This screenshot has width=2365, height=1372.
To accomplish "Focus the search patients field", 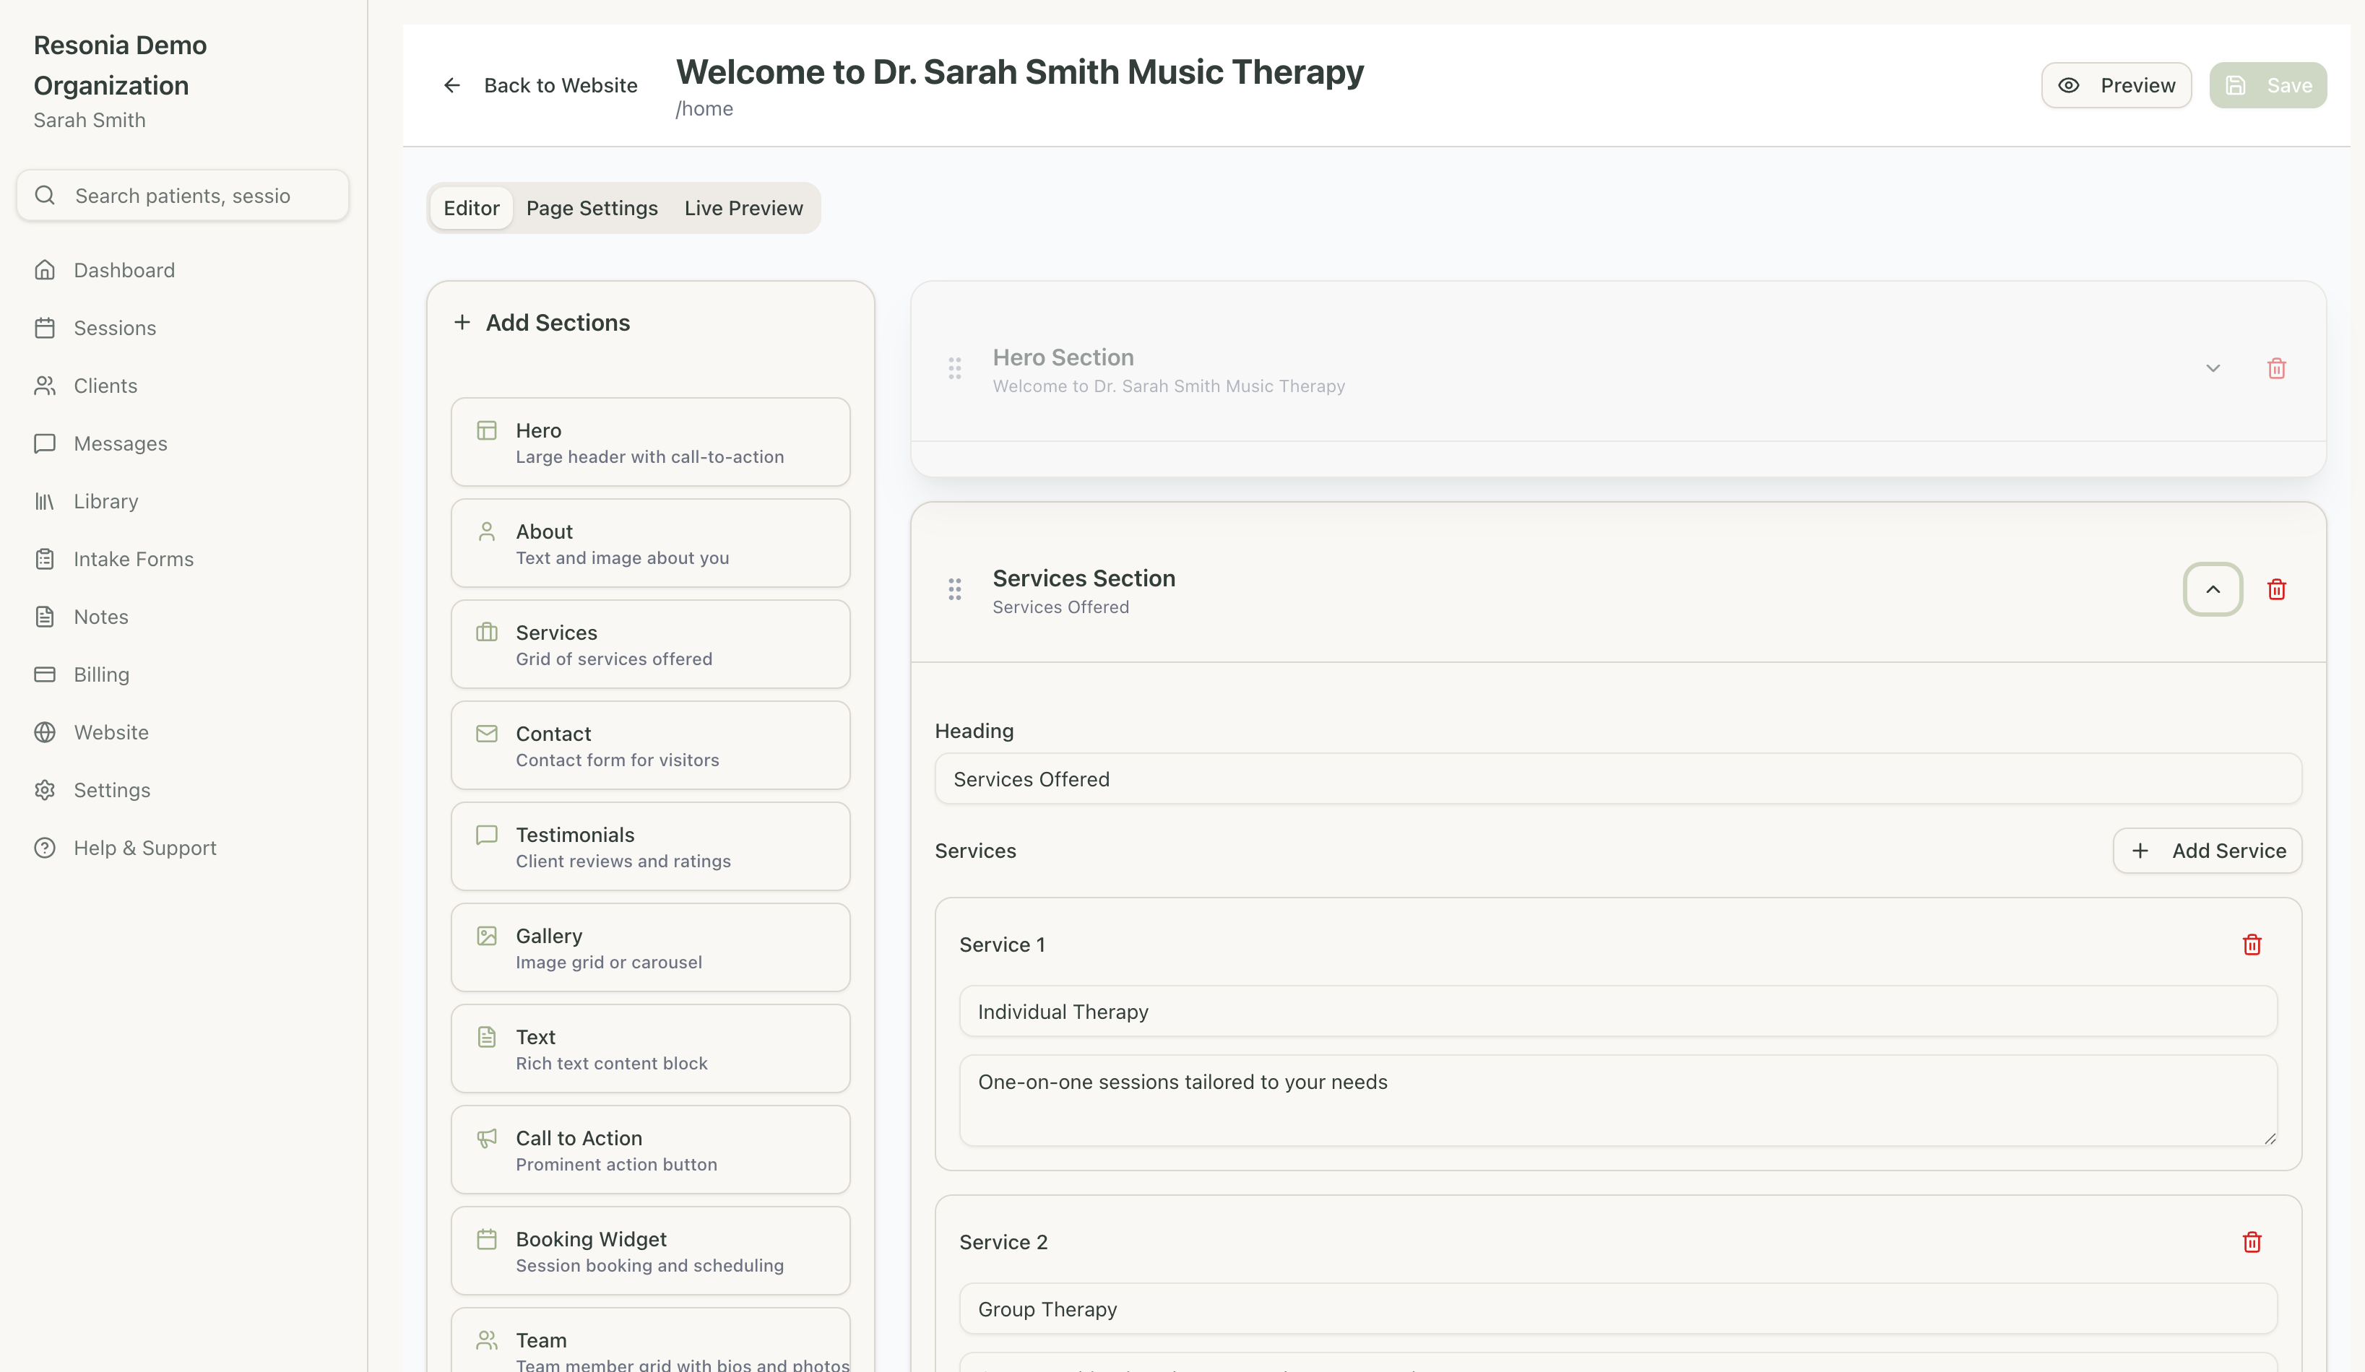I will [183, 195].
